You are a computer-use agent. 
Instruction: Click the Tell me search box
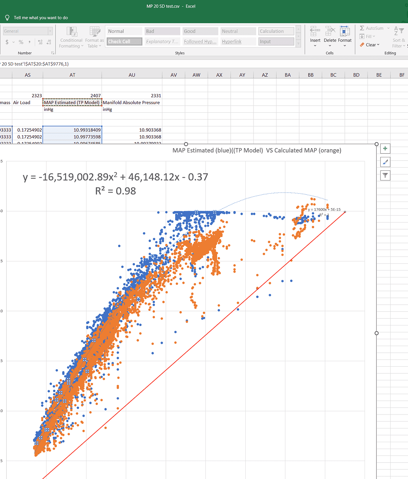click(41, 18)
